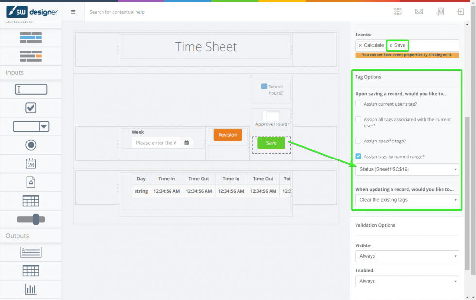Viewport: 476px width, 300px height.
Task: Open the Clear the existing tags dropdown
Action: (407, 199)
